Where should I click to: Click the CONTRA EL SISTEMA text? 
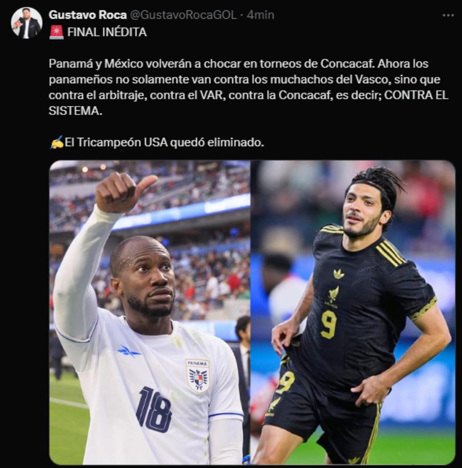click(248, 103)
